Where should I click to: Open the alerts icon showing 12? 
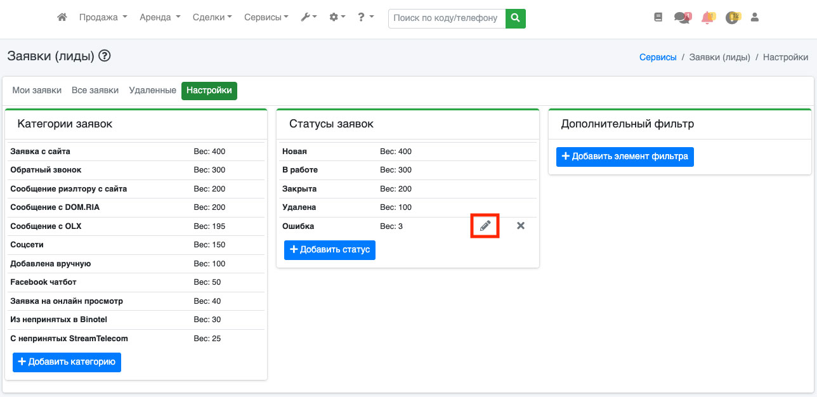tap(733, 18)
